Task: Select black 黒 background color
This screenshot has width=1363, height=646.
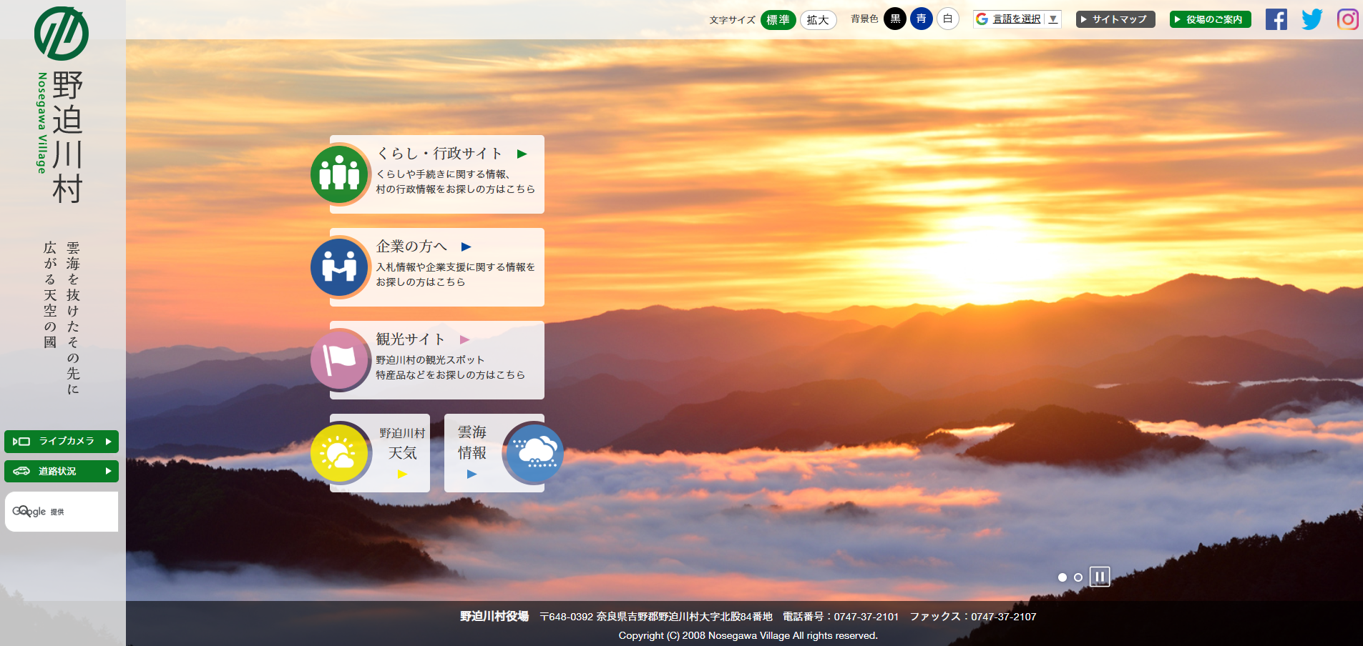Action: (895, 19)
